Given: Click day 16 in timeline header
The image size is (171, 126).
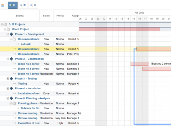Looking at the screenshot, I should pyautogui.click(x=139, y=19).
